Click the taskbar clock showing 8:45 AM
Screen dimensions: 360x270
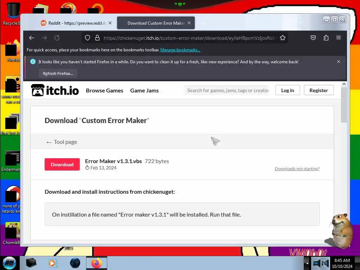point(342,263)
